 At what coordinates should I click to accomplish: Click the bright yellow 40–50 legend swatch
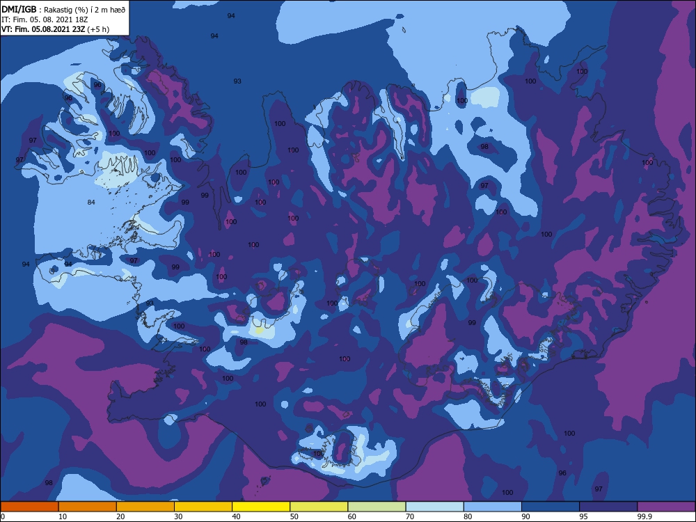pos(261,507)
